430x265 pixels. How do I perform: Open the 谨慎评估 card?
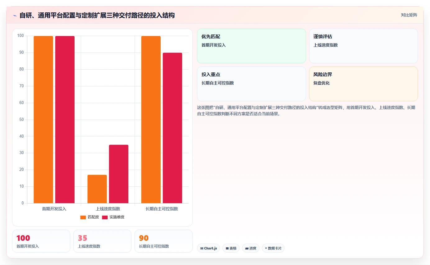click(363, 46)
